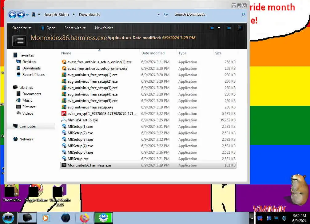Switch to Explorer taskbar button
Viewport: 310px width, 224px height.
27,218
